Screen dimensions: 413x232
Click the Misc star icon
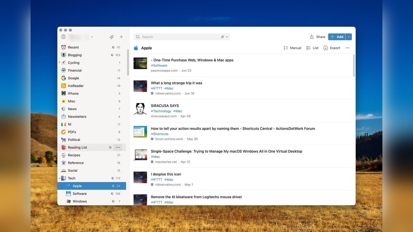(x=64, y=101)
